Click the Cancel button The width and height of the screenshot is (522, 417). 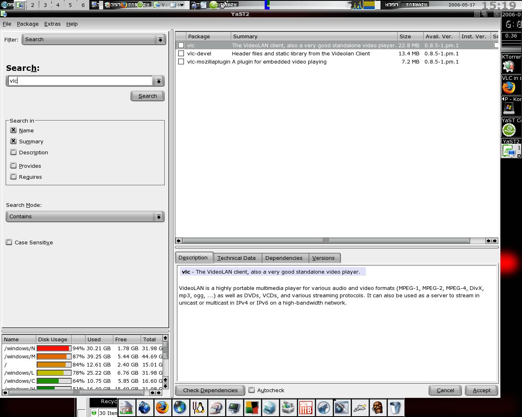[445, 390]
